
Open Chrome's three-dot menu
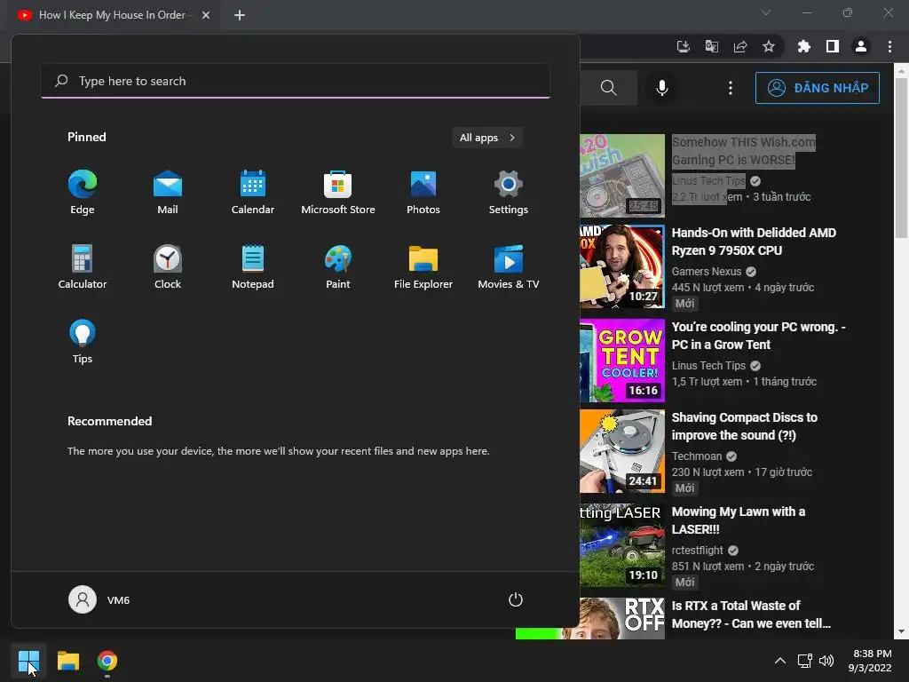coord(889,46)
